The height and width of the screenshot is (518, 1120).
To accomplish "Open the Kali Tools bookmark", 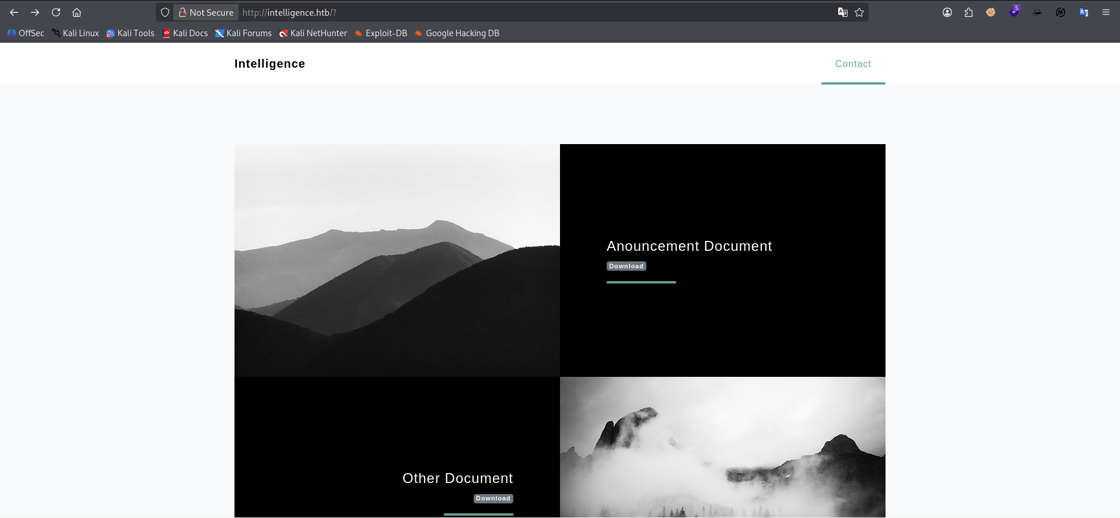I will coord(130,33).
